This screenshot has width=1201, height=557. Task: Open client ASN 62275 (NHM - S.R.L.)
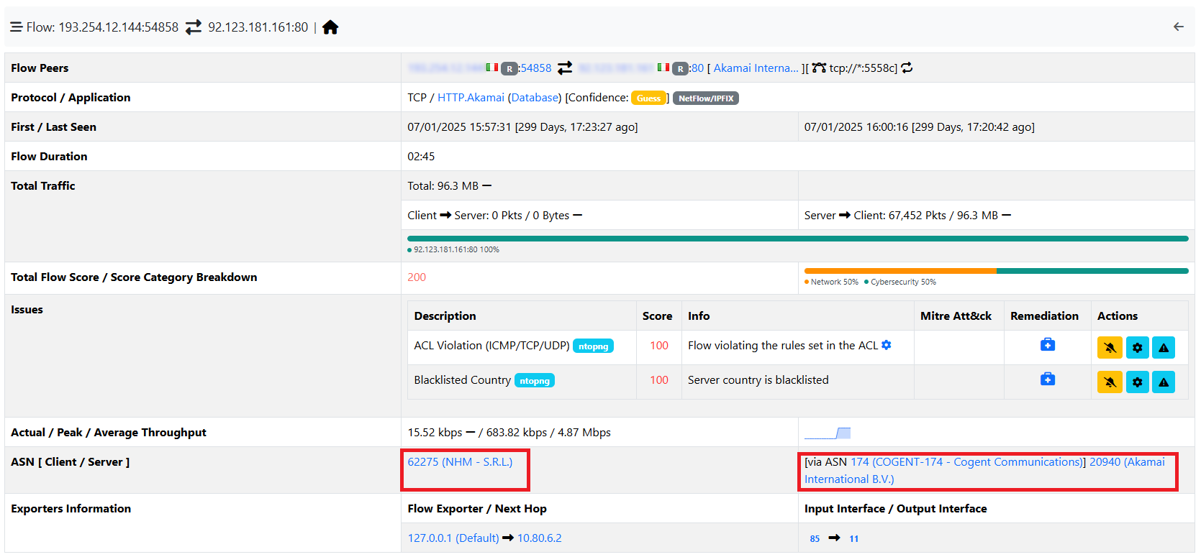point(460,462)
